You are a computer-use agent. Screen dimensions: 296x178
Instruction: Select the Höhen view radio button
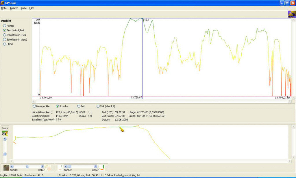(5, 26)
